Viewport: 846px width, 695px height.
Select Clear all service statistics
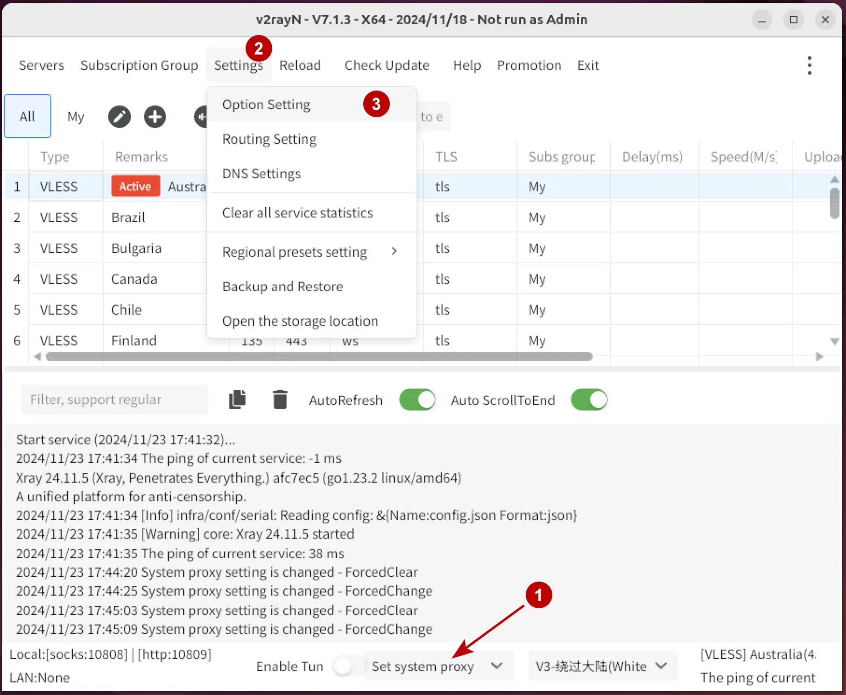pyautogui.click(x=311, y=213)
